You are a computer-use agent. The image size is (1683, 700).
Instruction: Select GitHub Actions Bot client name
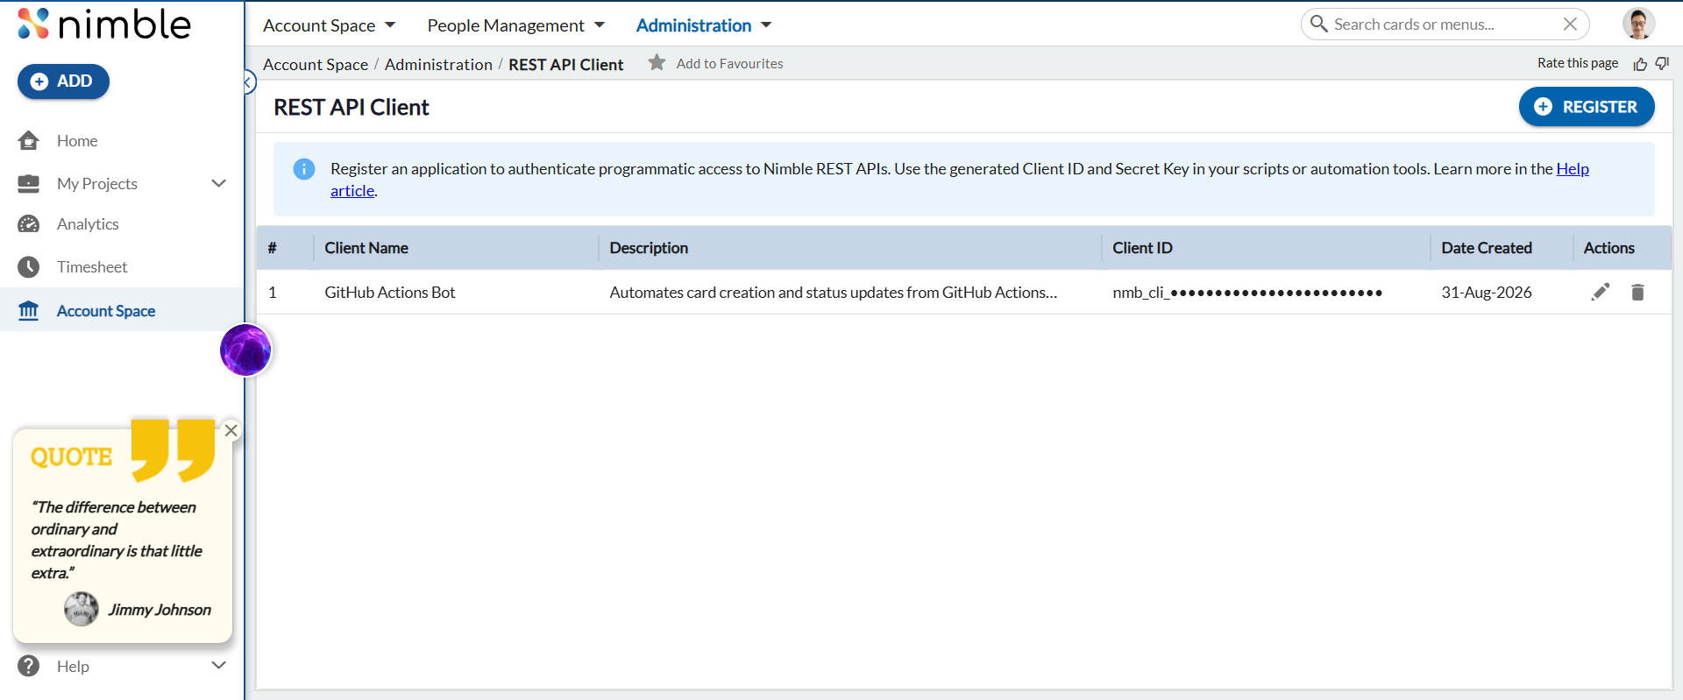tap(390, 293)
